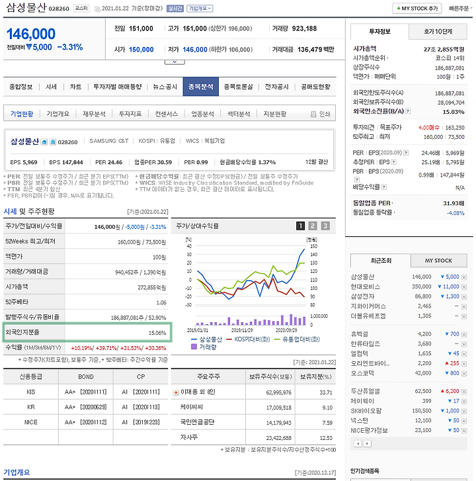Screen dimensions: 476x481
Task: Click the 외국인지분율 15.06% value
Action: tap(157, 333)
